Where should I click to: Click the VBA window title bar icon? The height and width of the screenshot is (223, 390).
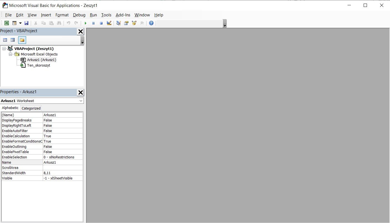tap(5, 5)
